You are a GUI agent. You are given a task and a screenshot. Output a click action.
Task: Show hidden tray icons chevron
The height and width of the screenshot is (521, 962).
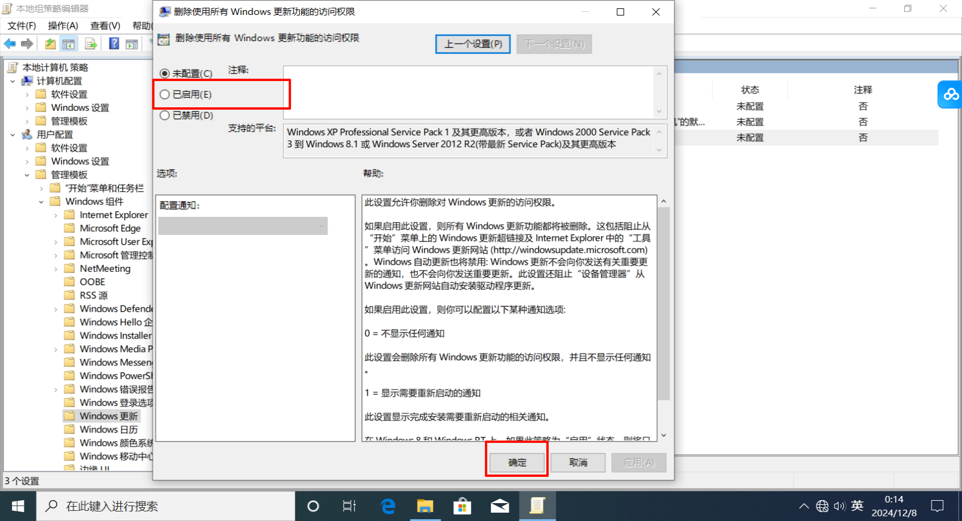point(804,506)
